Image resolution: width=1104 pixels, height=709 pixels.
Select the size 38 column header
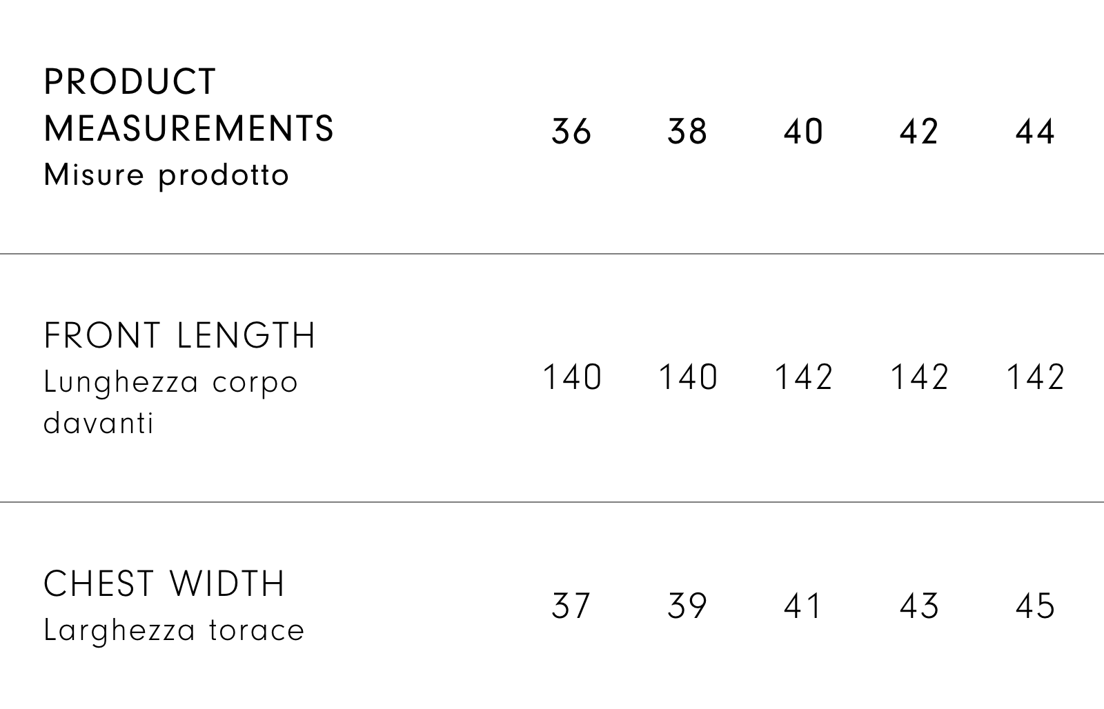687,131
